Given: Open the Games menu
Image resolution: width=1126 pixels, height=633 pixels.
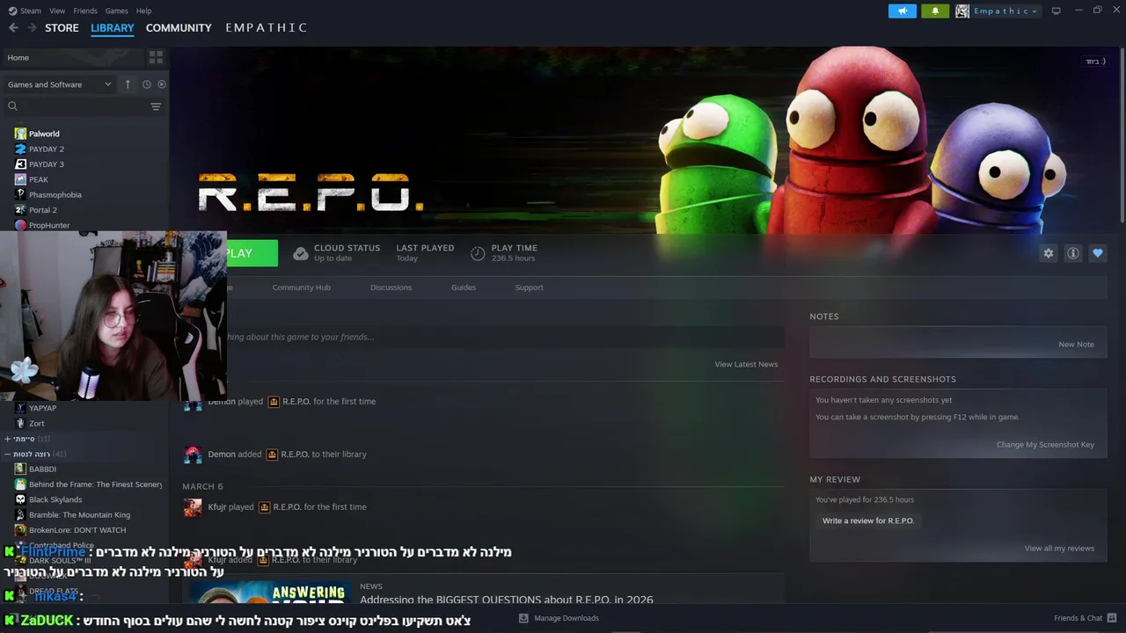Looking at the screenshot, I should coord(116,11).
